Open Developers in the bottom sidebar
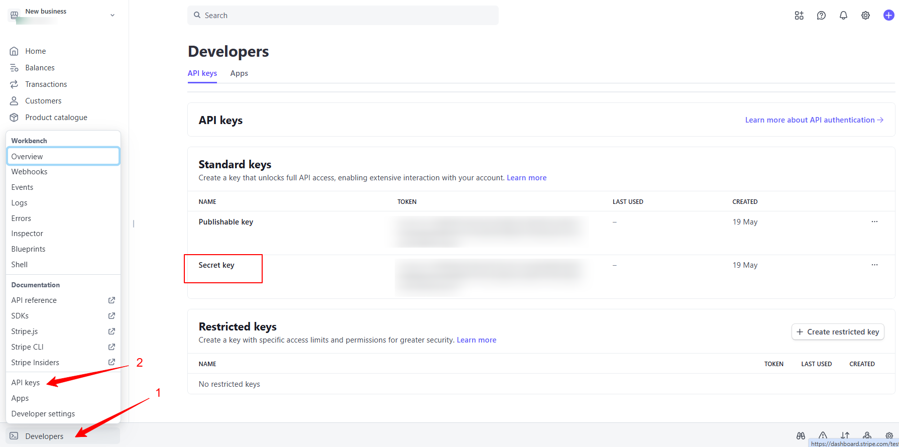Viewport: 899px width, 447px height. point(44,436)
